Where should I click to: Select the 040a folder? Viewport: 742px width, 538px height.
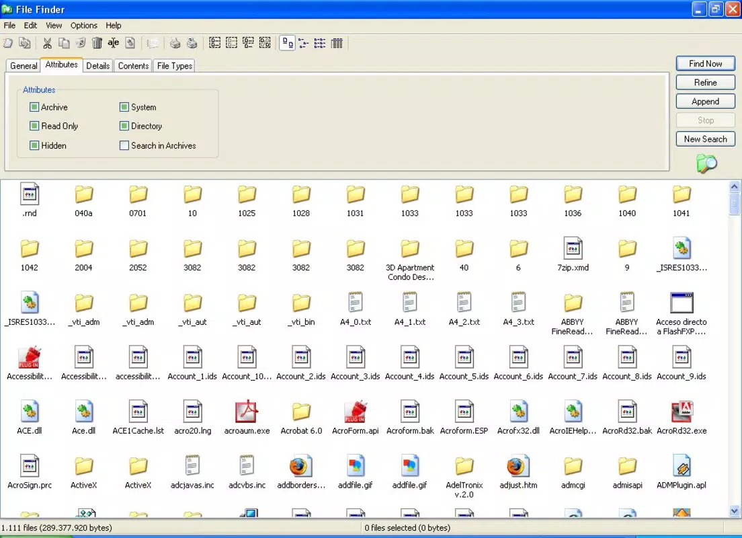83,194
